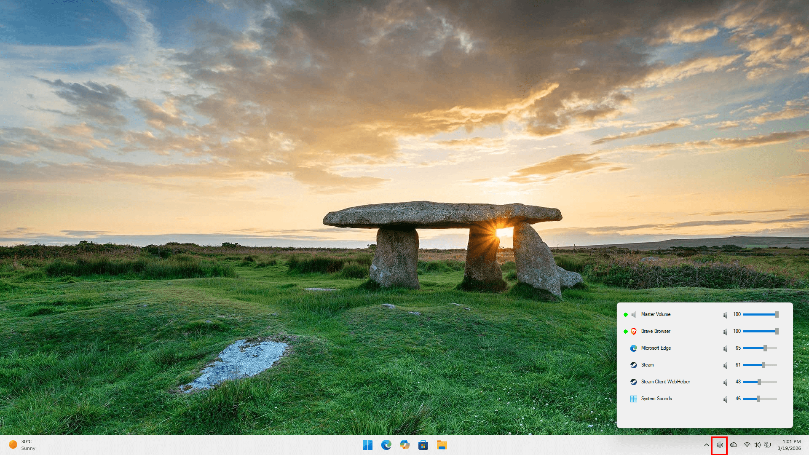This screenshot has height=455, width=809.
Task: Mute the Master Volume
Action: click(725, 315)
